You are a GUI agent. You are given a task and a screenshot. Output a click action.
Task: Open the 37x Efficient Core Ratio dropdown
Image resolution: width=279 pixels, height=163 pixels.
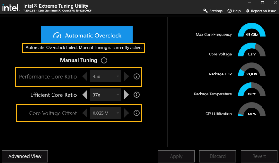click(106, 95)
